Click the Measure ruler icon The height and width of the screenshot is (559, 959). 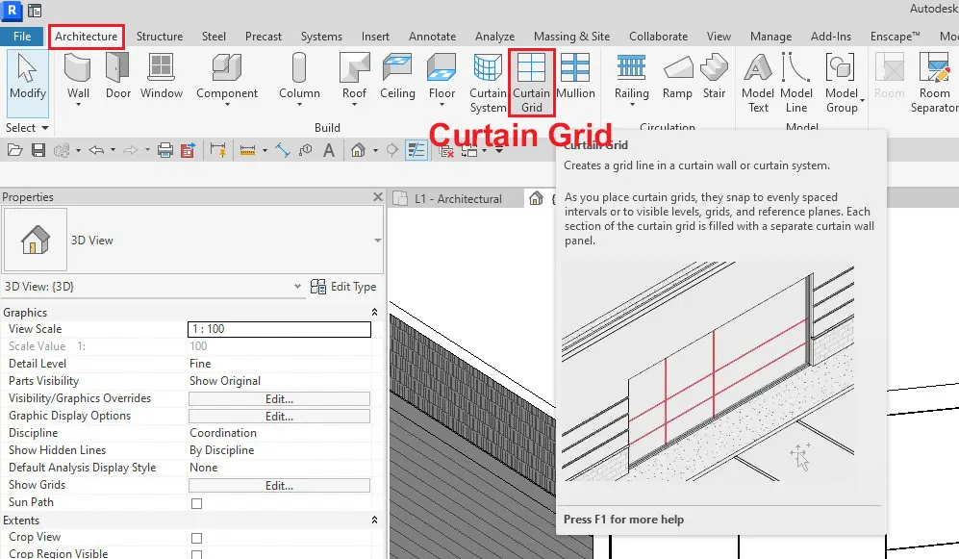click(248, 150)
